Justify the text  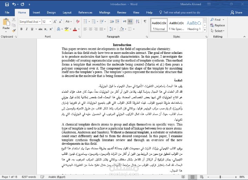pyautogui.click(x=101, y=29)
